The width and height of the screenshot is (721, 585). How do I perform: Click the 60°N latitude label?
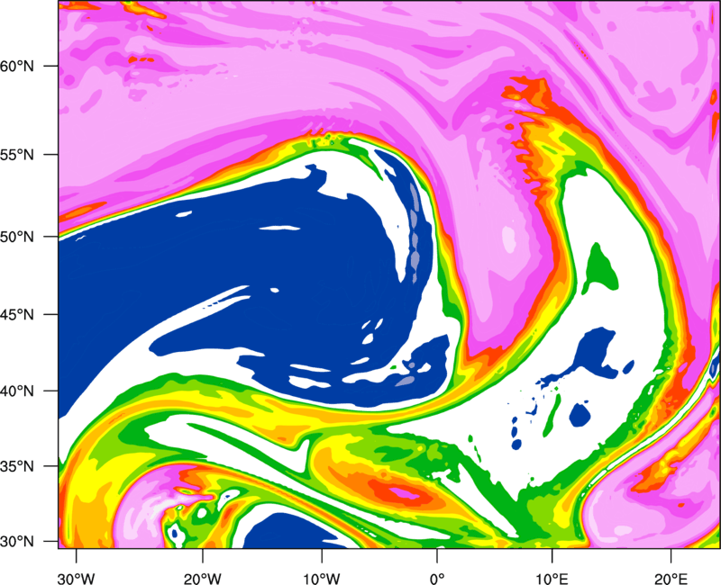17,66
